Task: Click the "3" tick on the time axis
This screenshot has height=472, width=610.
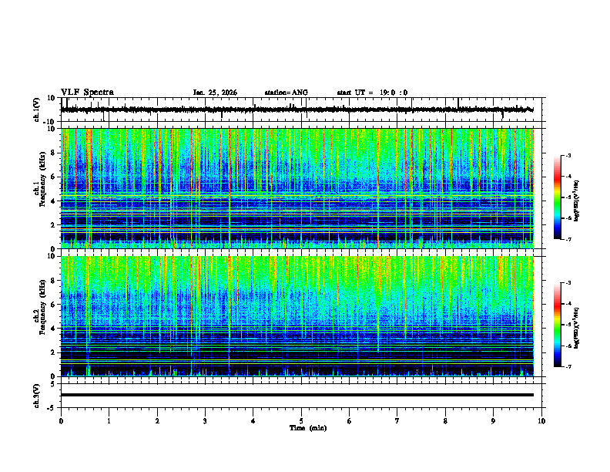Action: pos(205,421)
